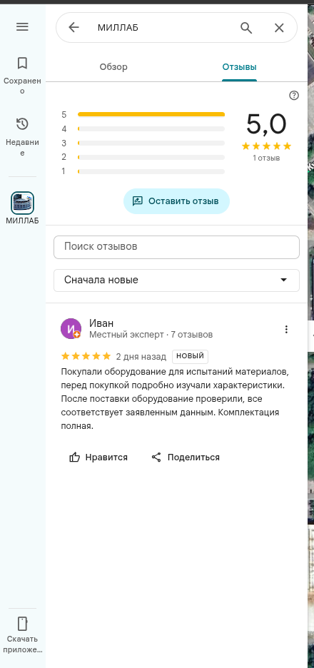Click the magnifier search icon
314x668 pixels.
246,28
